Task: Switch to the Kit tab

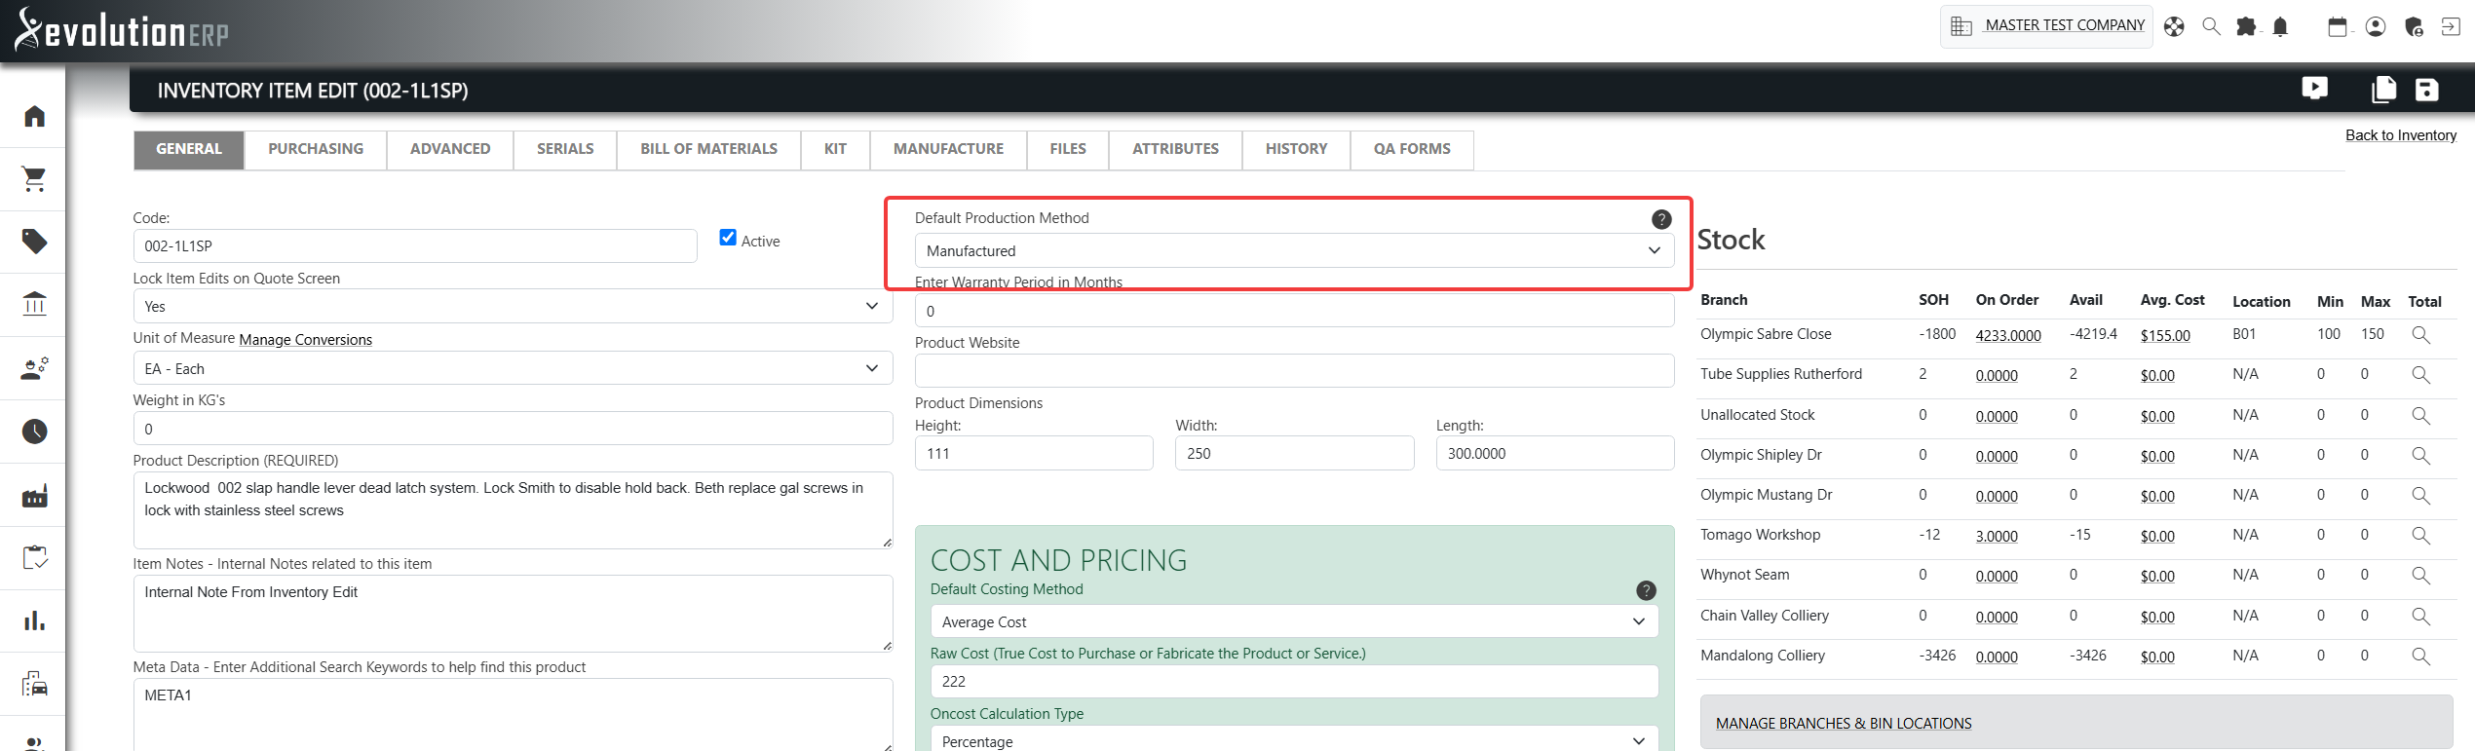Action: pos(835,149)
